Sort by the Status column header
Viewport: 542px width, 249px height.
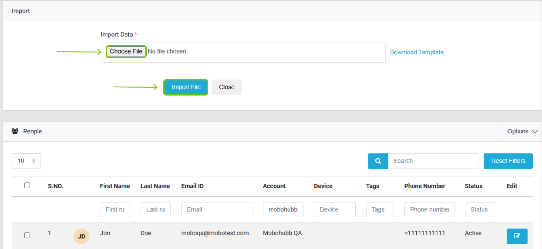point(473,186)
